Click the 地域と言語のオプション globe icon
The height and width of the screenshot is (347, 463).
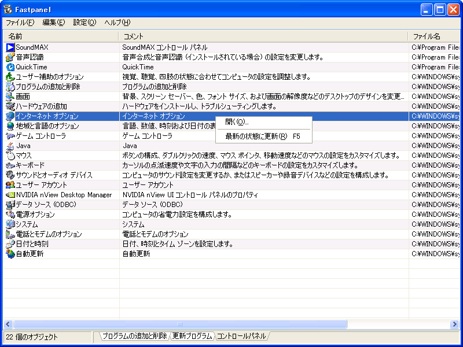click(x=10, y=126)
